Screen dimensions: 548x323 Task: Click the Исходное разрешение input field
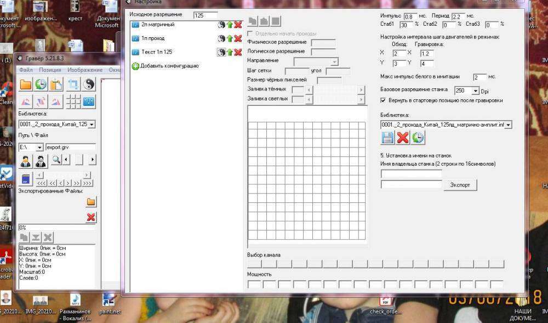(x=206, y=15)
